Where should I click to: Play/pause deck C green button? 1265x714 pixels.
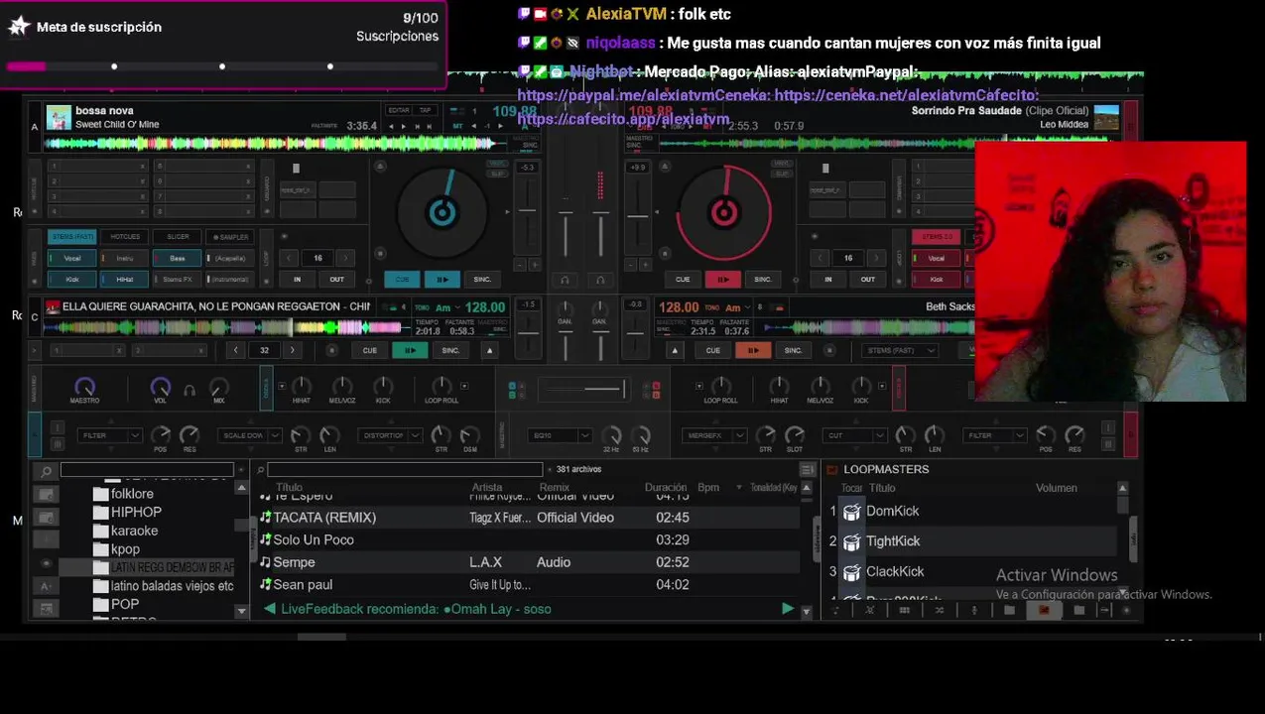[x=410, y=350]
